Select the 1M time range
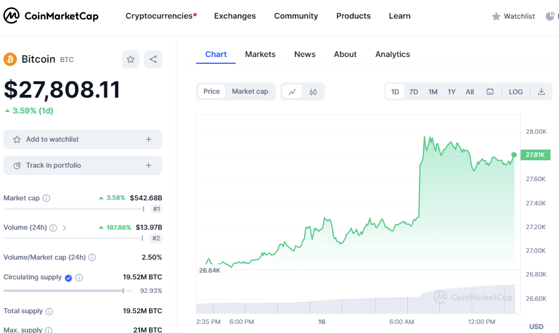559x333 pixels. pyautogui.click(x=433, y=91)
